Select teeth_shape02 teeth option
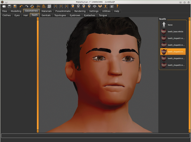The width and height of the screenshot is (191, 142). pos(173,45)
